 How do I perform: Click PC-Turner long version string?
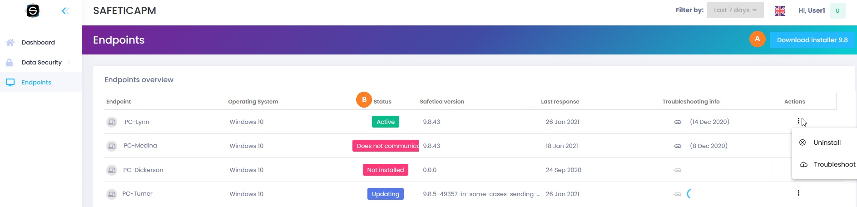pyautogui.click(x=481, y=194)
